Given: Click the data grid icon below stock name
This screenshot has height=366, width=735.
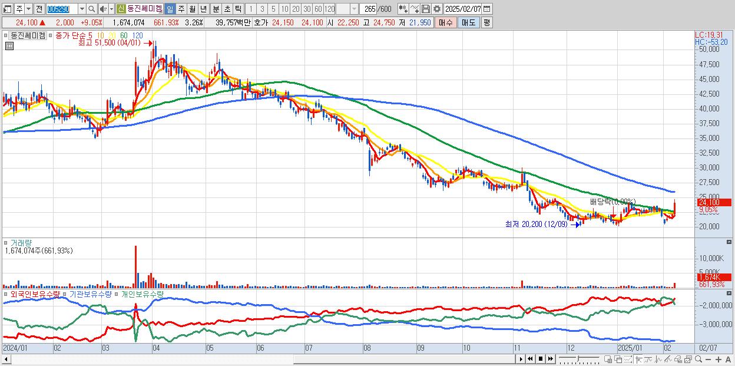Looking at the screenshot, I should click(9, 45).
